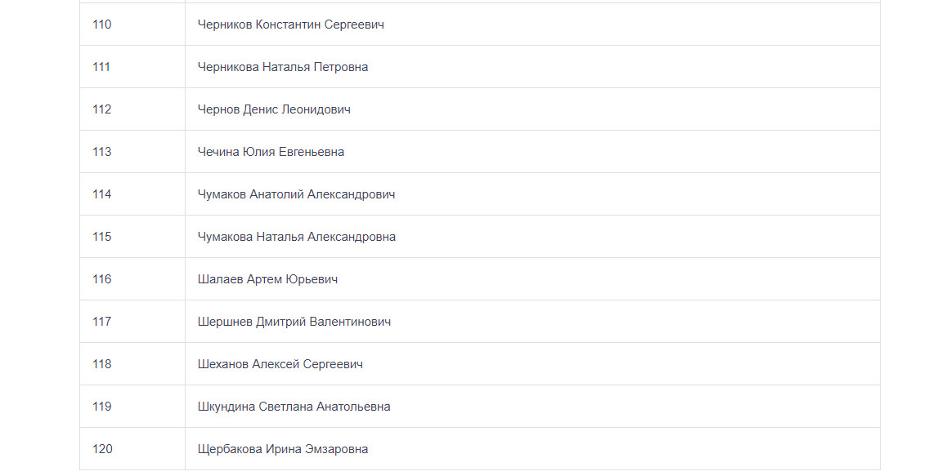Click the name Чумаков Анатолий Александрович
This screenshot has width=951, height=476.
point(296,194)
